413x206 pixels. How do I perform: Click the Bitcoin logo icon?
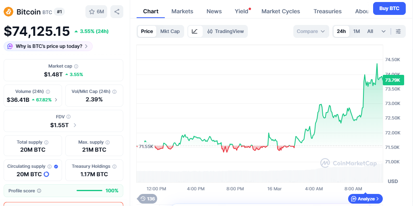click(x=8, y=12)
